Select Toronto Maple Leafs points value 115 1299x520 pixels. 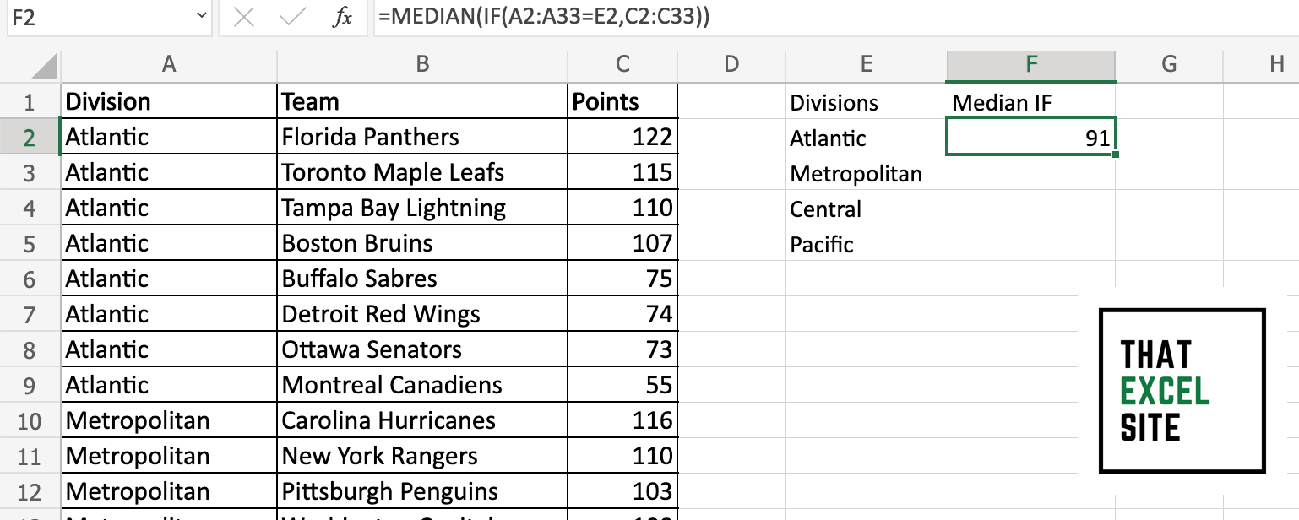(x=622, y=172)
